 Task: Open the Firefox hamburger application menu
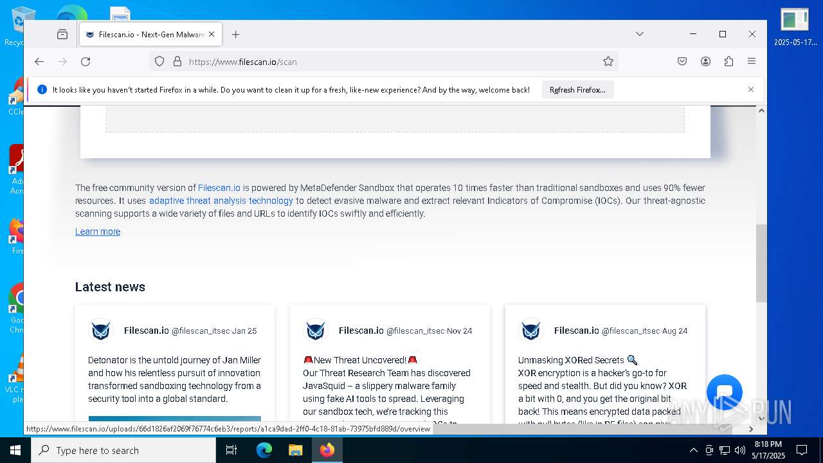click(x=752, y=62)
